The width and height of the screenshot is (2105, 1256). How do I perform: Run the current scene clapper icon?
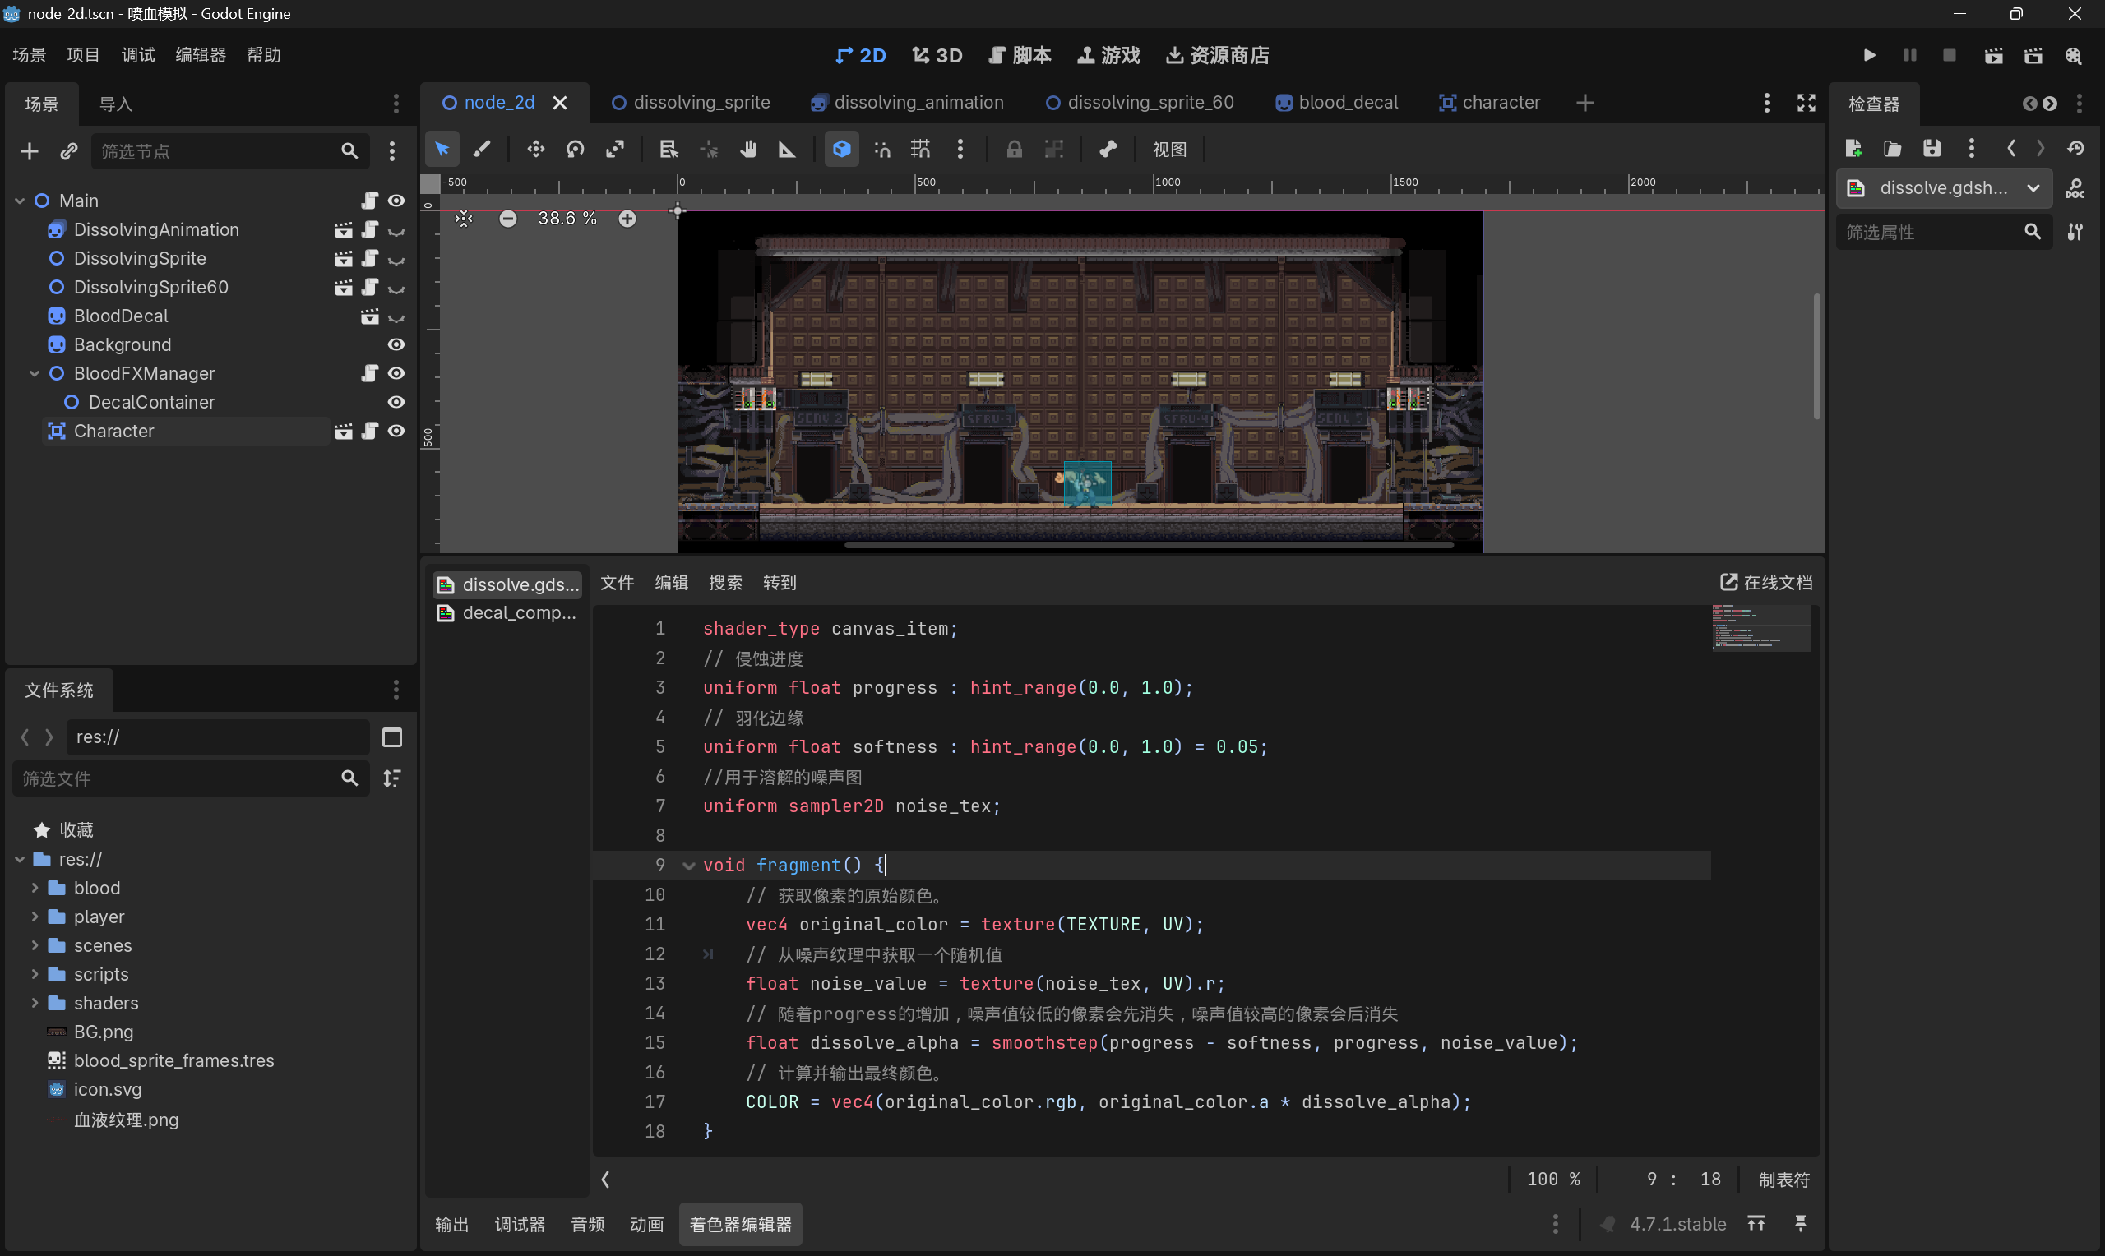(x=1993, y=55)
